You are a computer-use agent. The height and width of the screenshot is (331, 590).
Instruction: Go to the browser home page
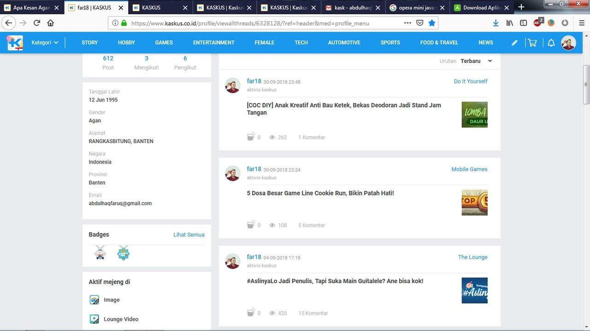pyautogui.click(x=51, y=23)
